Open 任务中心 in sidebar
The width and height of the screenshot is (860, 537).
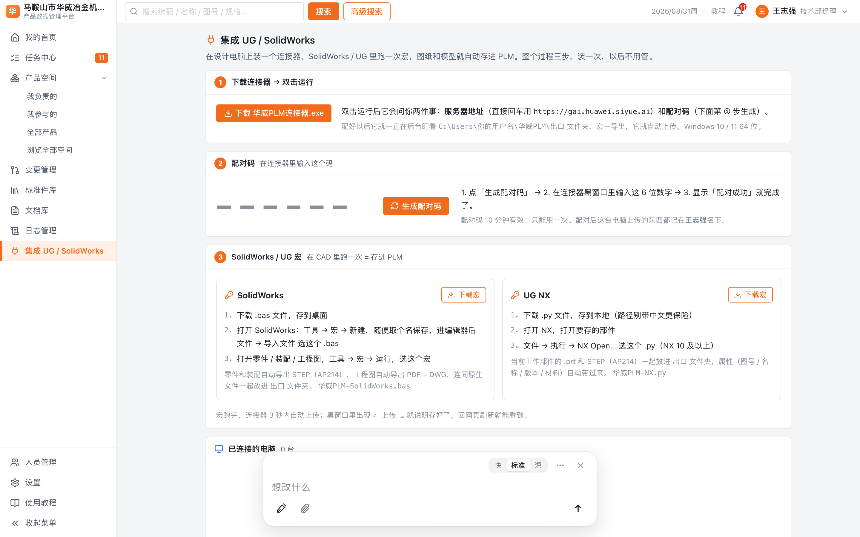pos(58,58)
